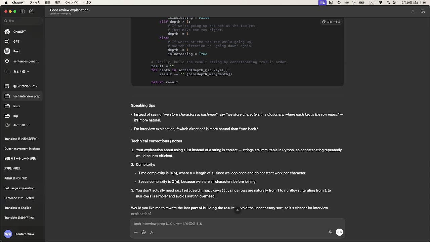Click the companion window icon at top right
Viewport: 430px width, 242px height.
(x=423, y=11)
